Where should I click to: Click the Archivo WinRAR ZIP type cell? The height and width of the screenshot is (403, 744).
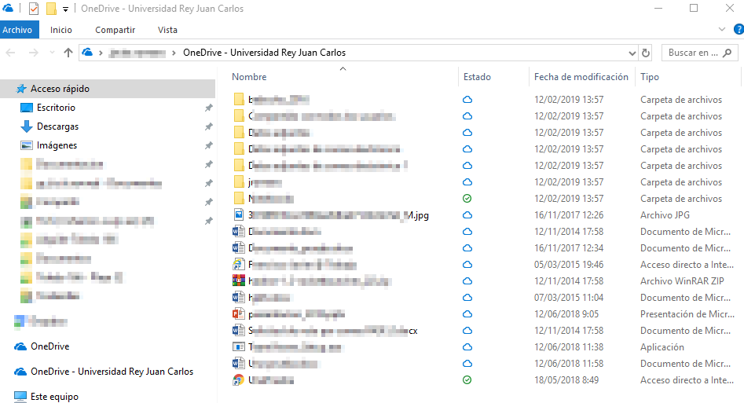tap(682, 281)
